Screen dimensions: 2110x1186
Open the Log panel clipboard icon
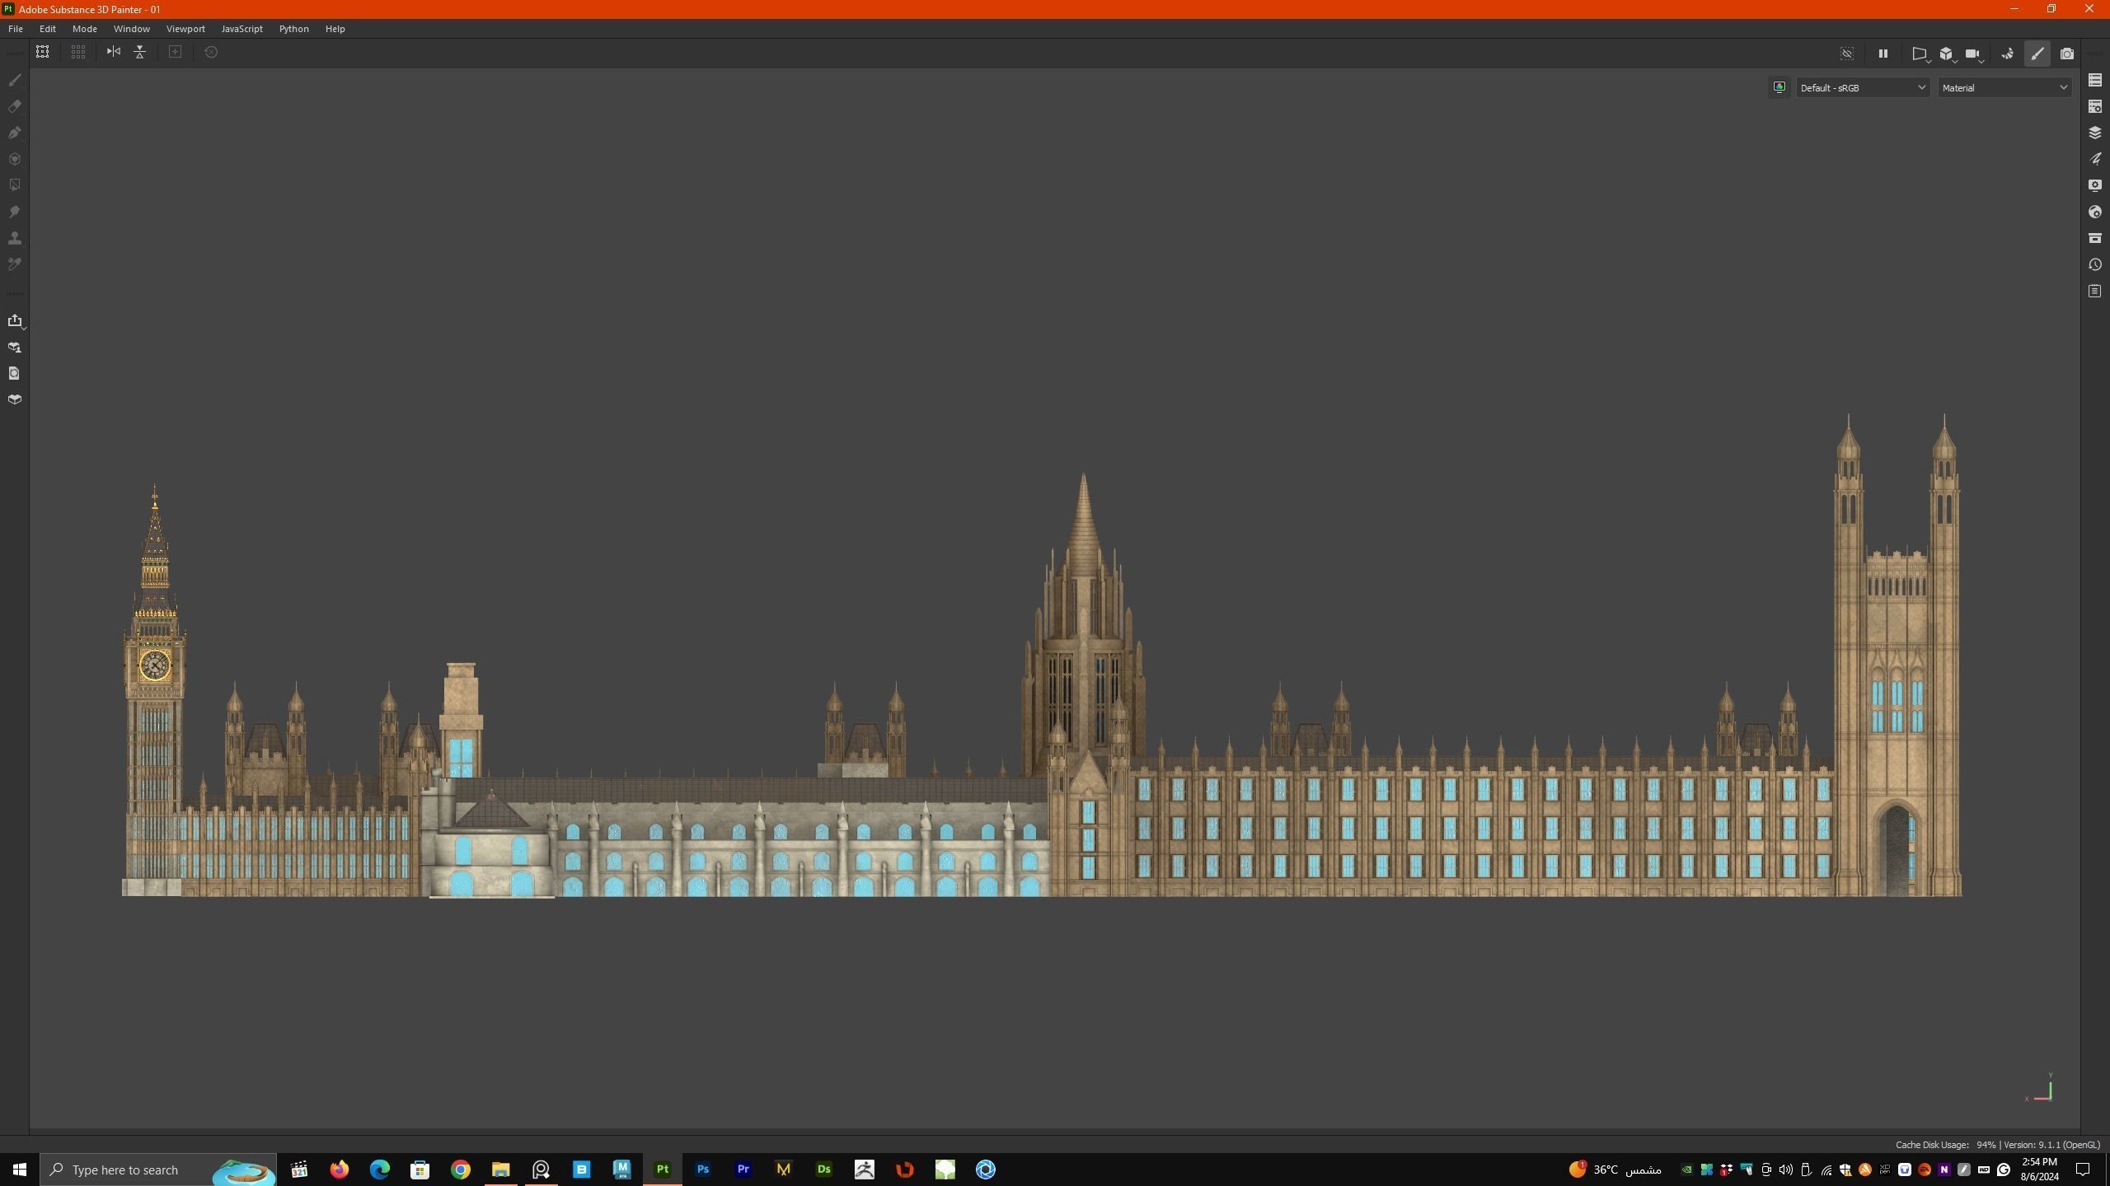point(2094,291)
